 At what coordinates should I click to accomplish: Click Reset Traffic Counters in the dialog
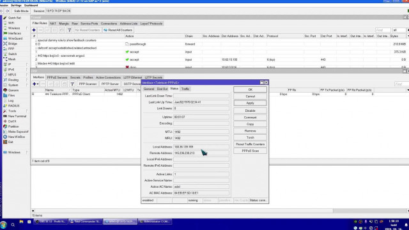click(250, 144)
